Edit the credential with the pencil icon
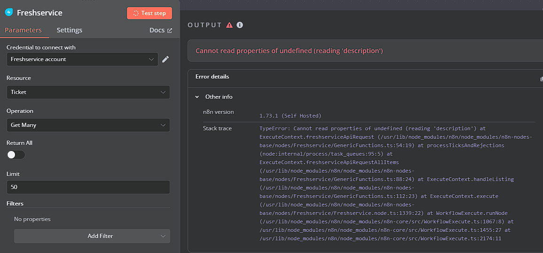543x253 pixels. click(x=165, y=59)
